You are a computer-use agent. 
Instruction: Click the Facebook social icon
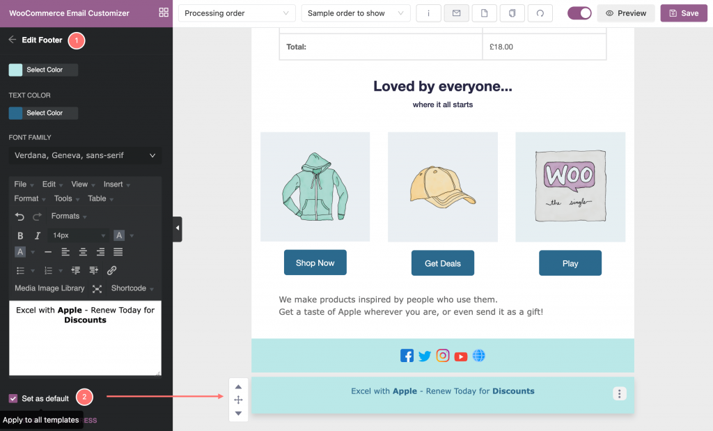407,356
